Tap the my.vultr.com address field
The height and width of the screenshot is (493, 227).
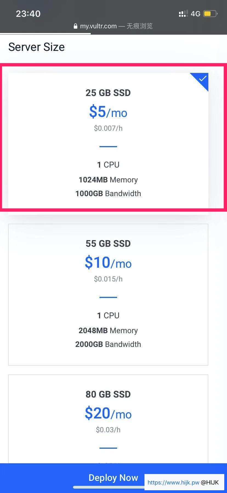point(98,26)
